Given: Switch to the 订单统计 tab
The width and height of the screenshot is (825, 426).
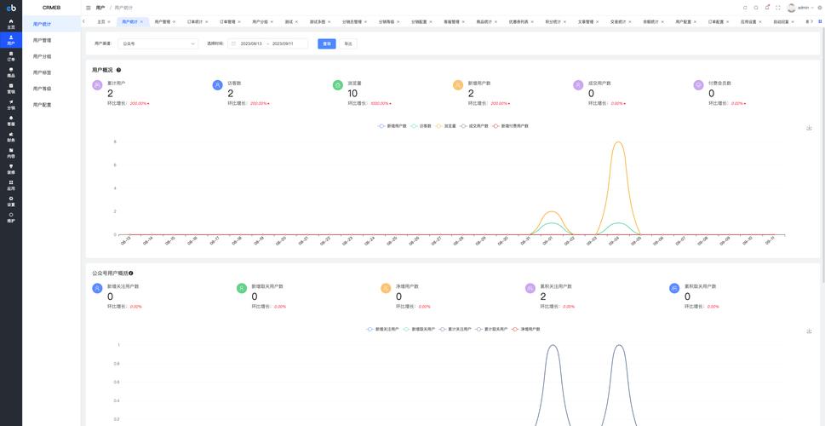Looking at the screenshot, I should (x=195, y=21).
